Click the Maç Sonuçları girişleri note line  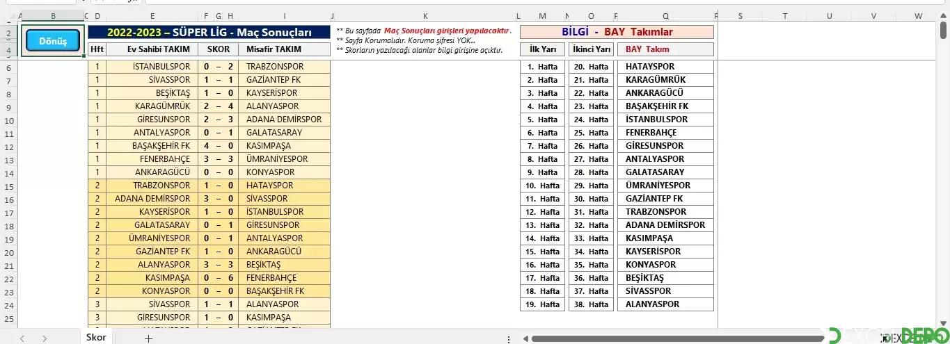click(424, 31)
